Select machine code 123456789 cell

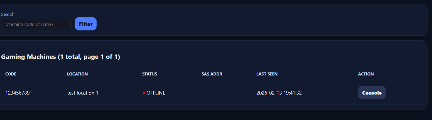click(18, 93)
